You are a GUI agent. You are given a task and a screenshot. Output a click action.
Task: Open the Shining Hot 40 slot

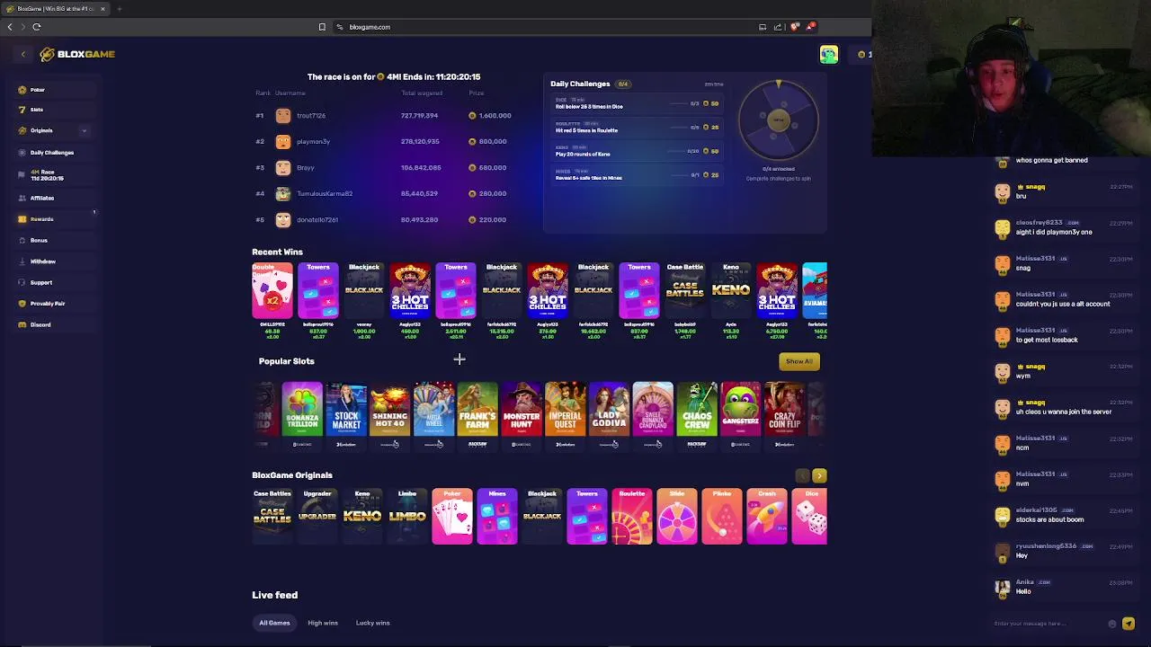[390, 415]
